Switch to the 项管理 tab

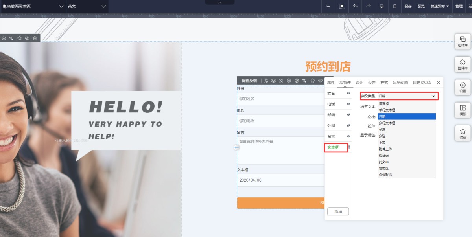click(345, 83)
